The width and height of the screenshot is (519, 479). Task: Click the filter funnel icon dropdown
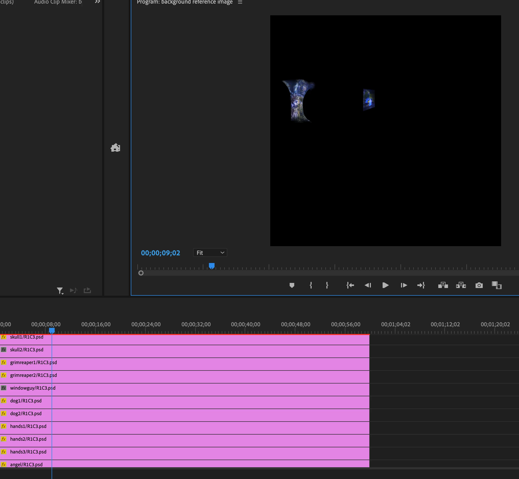tap(60, 291)
